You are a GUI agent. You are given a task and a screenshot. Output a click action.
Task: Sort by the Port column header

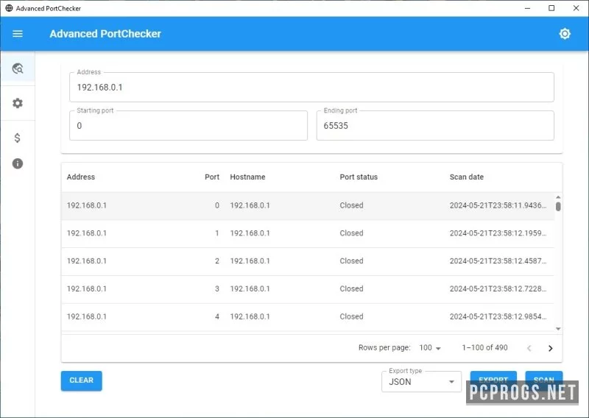coord(212,177)
